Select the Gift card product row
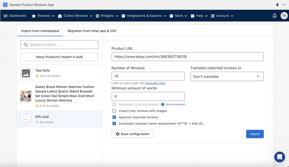 (59, 119)
